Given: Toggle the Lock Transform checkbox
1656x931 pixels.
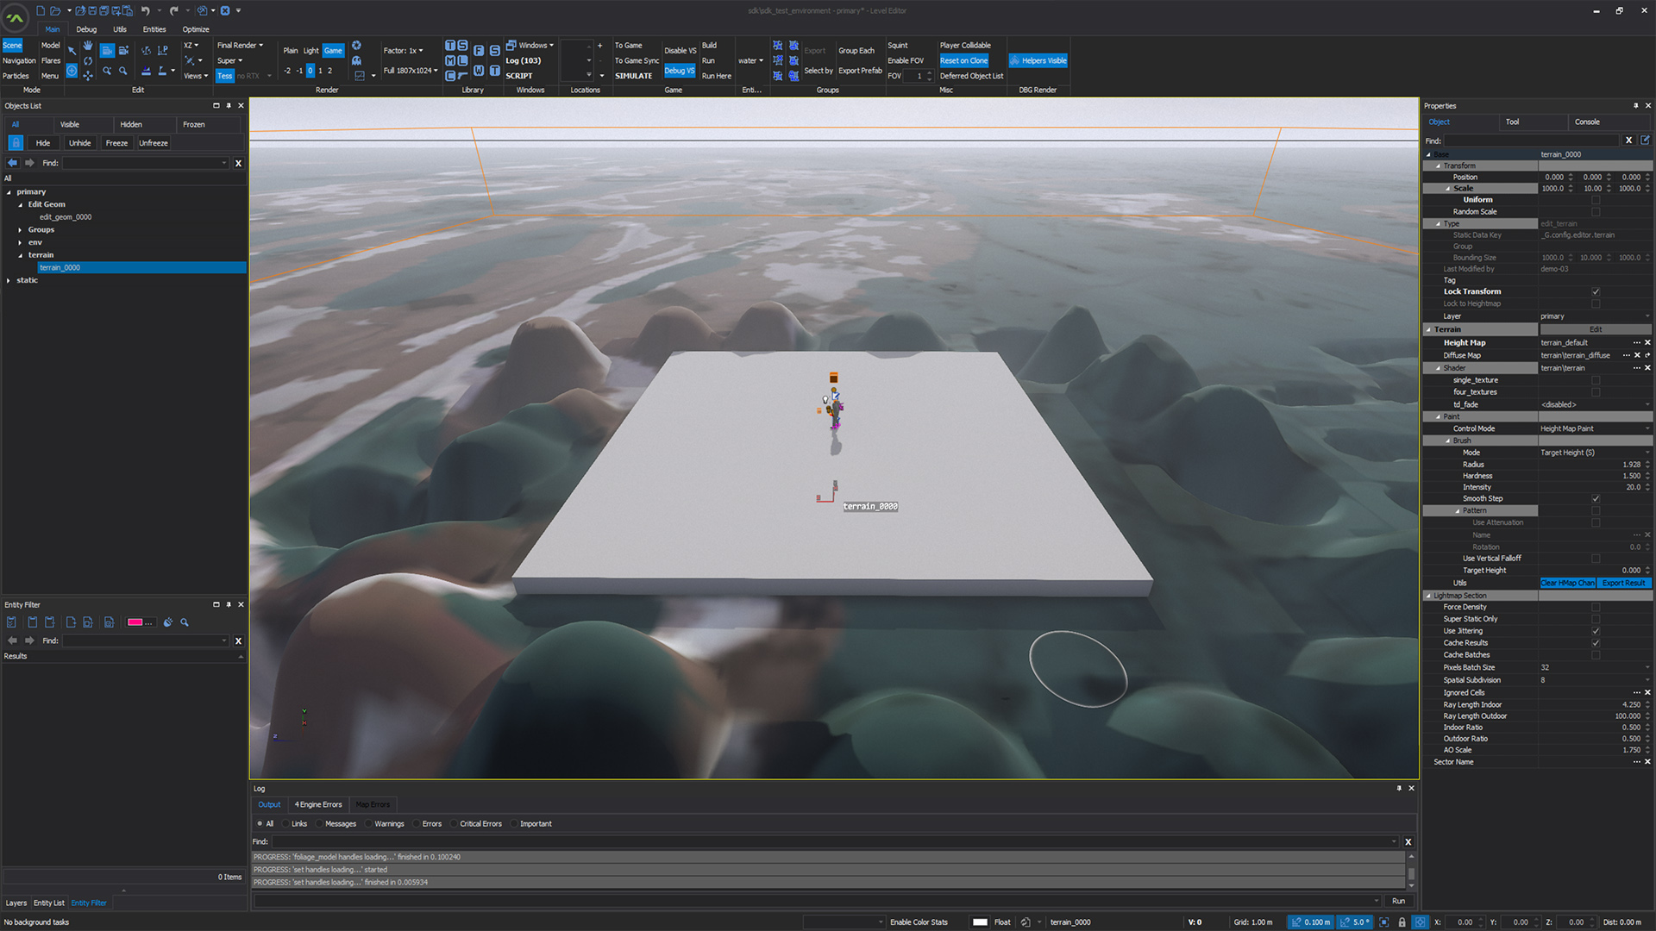Looking at the screenshot, I should coord(1595,291).
